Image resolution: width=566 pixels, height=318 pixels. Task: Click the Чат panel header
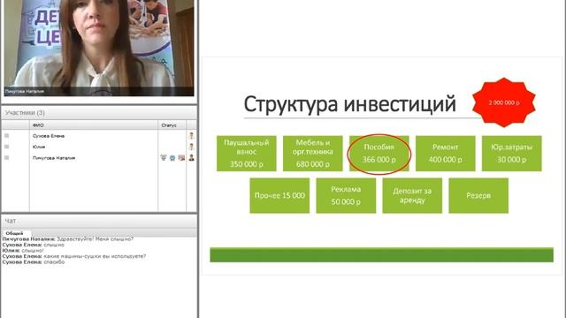coord(99,221)
